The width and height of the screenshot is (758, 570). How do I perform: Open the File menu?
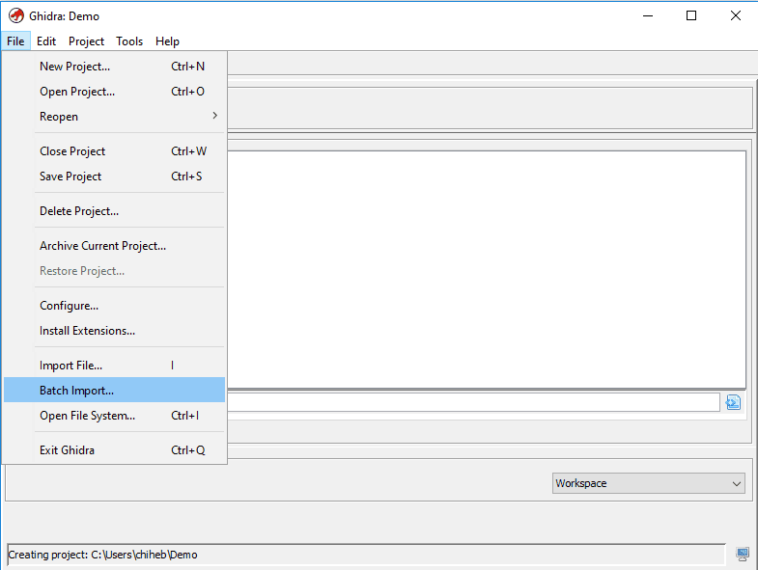(15, 41)
